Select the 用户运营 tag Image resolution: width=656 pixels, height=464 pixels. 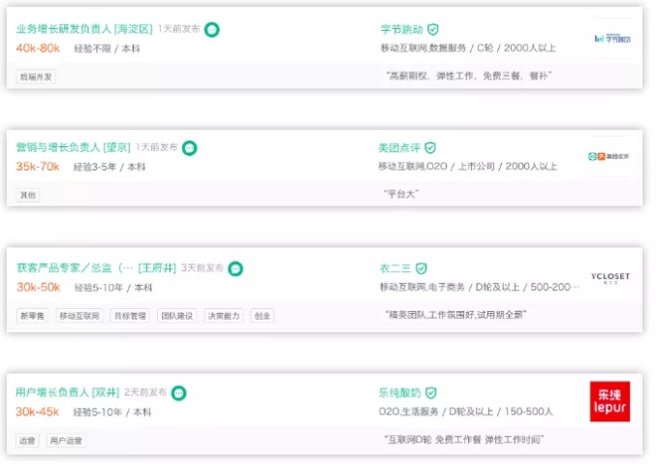pos(67,441)
